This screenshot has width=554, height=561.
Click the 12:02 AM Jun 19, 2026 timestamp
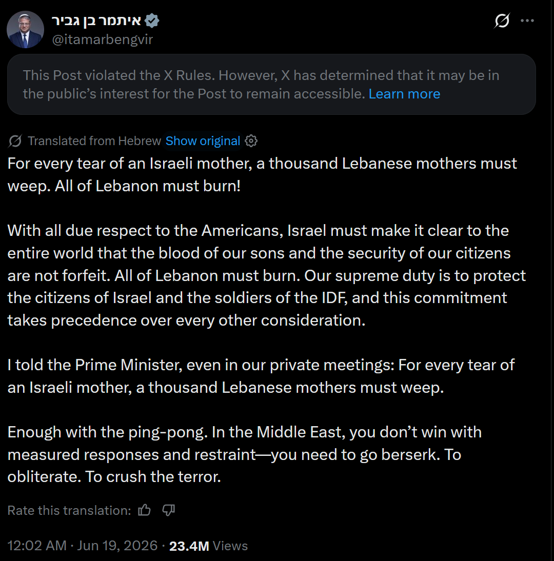82,546
